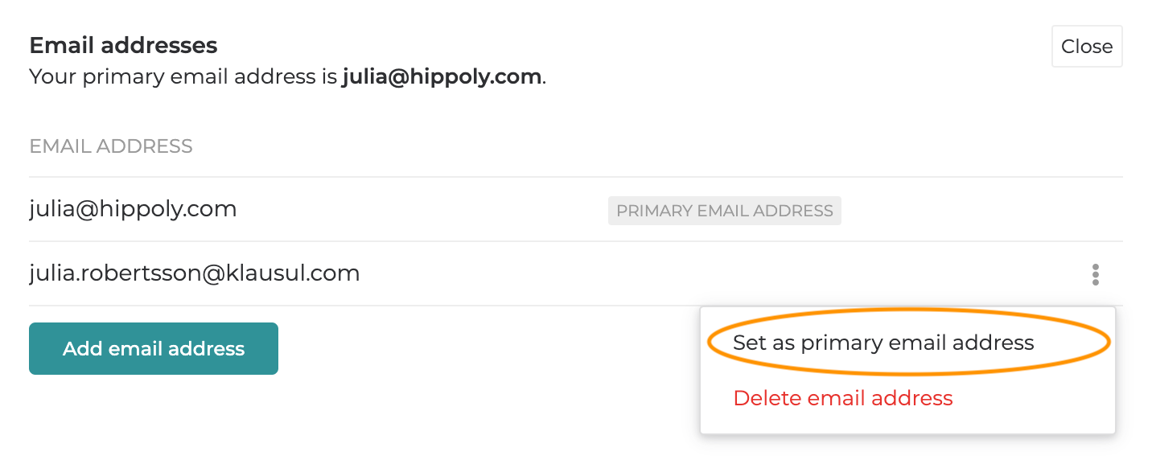This screenshot has width=1152, height=460.
Task: Select the julia.robertsson@klausul.com list entry
Action: point(195,274)
